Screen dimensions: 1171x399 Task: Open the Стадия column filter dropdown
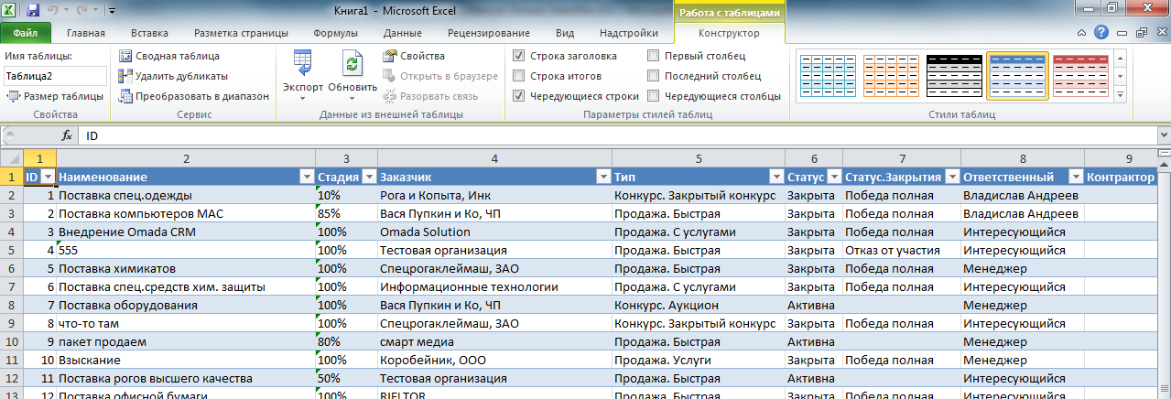[368, 177]
